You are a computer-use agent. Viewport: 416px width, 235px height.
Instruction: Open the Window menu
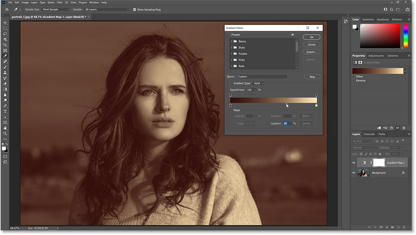(x=94, y=3)
